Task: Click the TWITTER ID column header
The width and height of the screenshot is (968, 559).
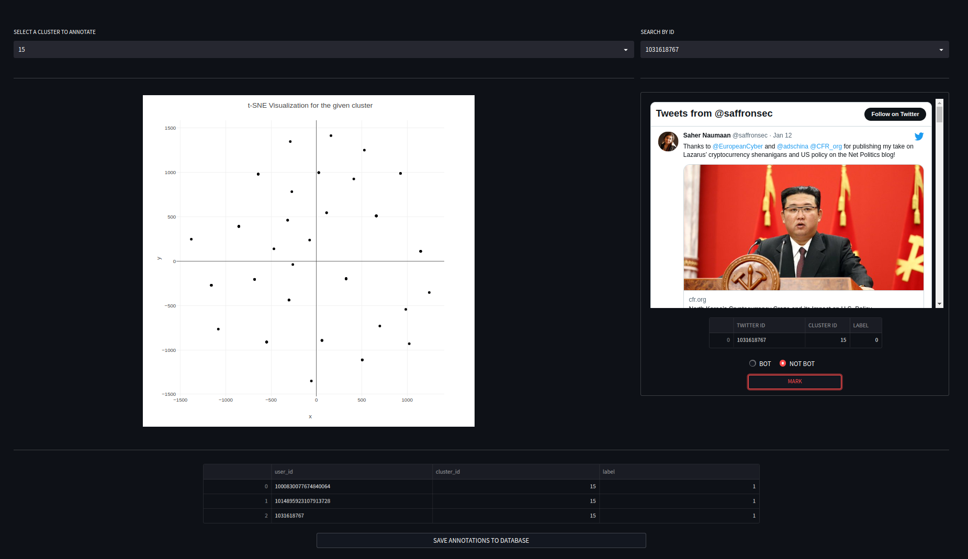Action: (751, 325)
